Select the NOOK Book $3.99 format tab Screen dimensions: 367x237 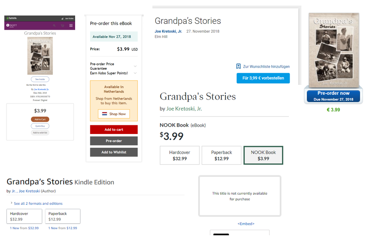pos(263,155)
